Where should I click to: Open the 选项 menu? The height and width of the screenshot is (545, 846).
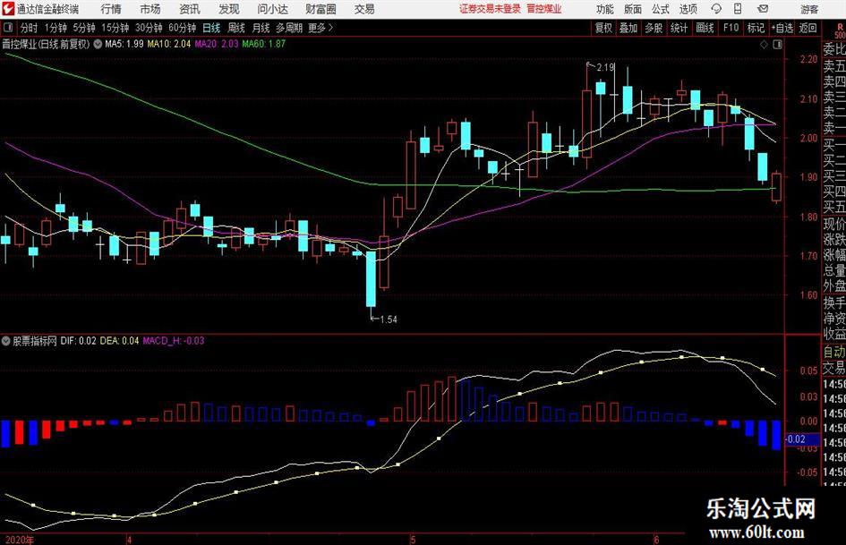(x=688, y=9)
